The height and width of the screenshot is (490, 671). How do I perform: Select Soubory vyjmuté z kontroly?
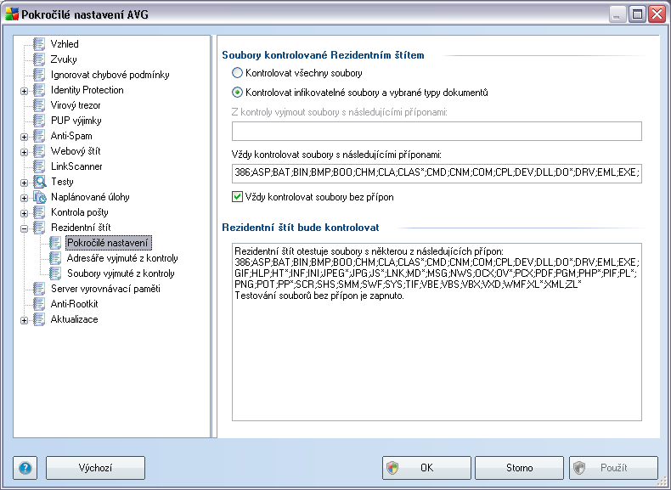[121, 273]
